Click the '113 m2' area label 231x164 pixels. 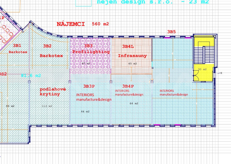click(47, 106)
